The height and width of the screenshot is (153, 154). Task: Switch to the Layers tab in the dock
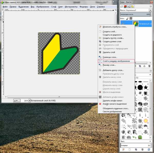(x=122, y=6)
